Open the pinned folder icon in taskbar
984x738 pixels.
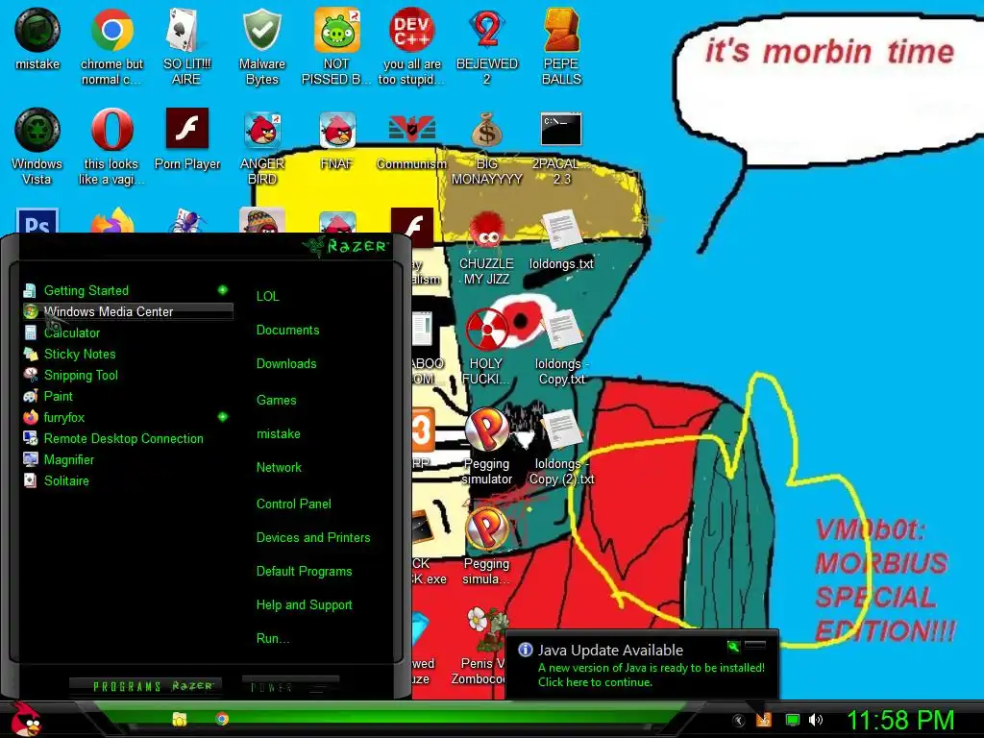[180, 719]
